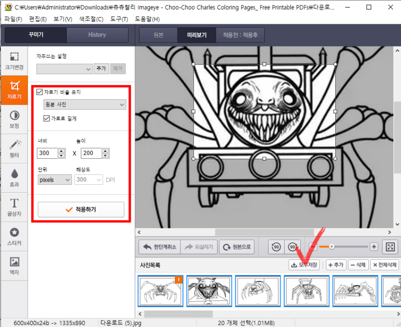The width and height of the screenshot is (401, 327).
Task: Click the zoom in plus button
Action: [374, 247]
